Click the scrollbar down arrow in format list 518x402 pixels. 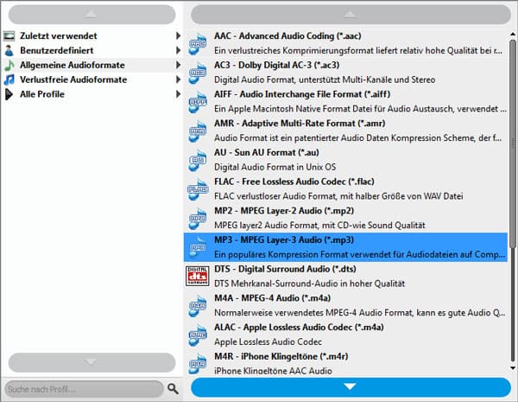513,367
